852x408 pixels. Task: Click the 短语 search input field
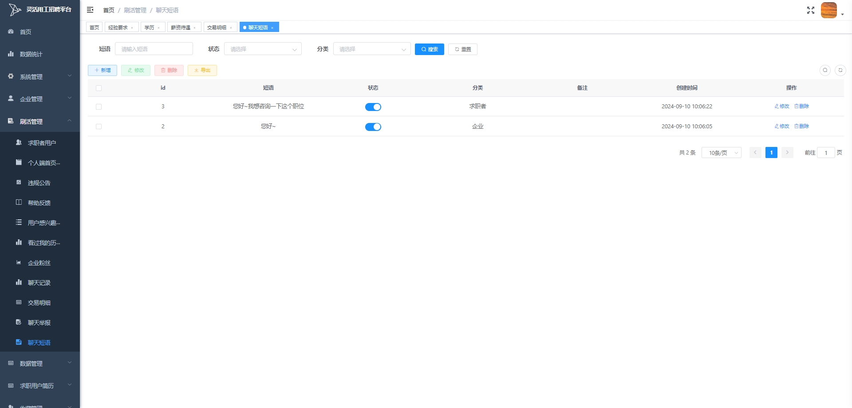coord(154,49)
